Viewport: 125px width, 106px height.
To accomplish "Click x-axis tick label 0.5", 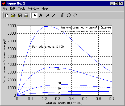I will click(x=85, y=99).
